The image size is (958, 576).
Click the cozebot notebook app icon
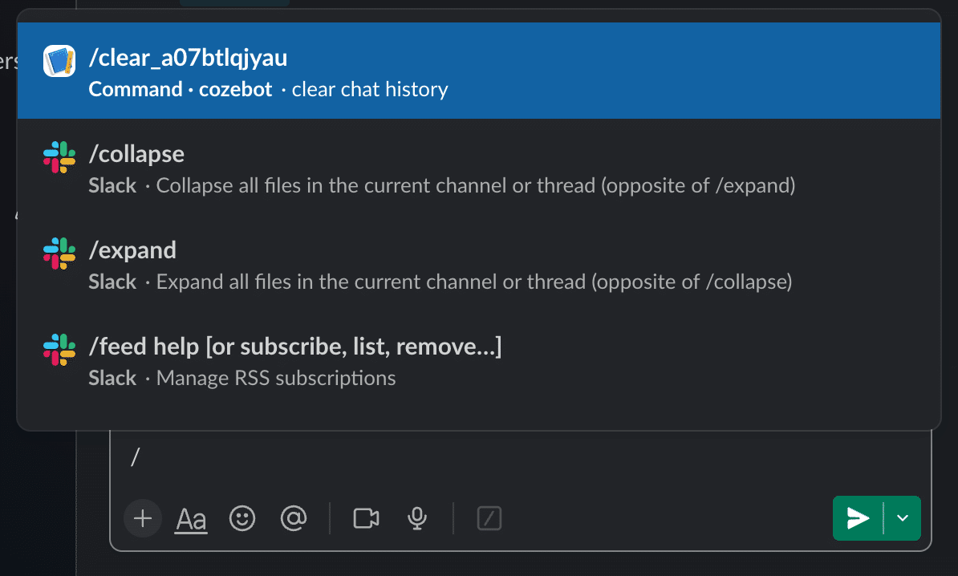click(59, 61)
